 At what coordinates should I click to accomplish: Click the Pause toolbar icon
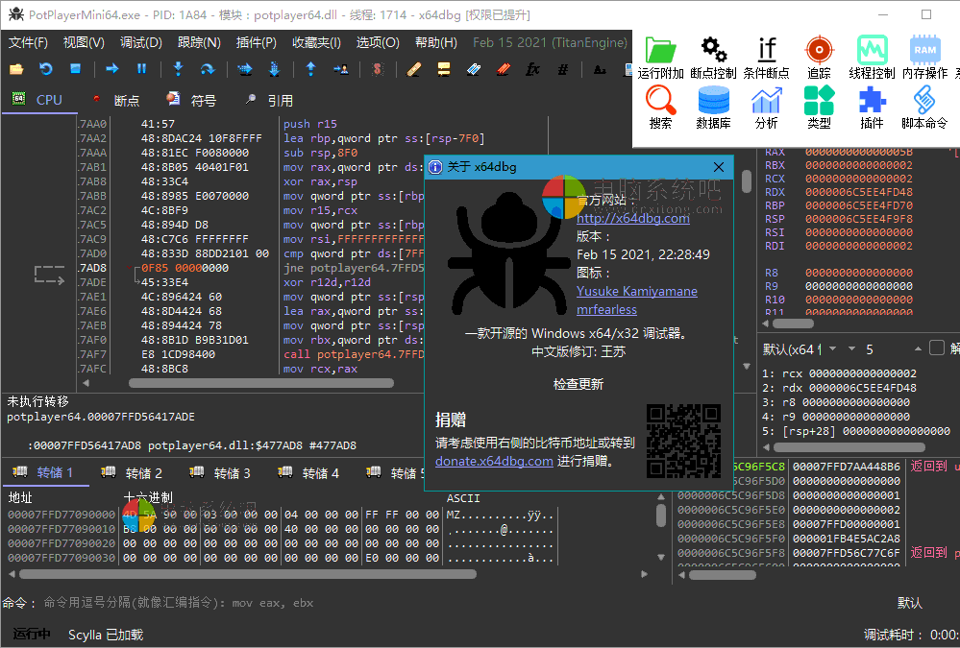[141, 69]
